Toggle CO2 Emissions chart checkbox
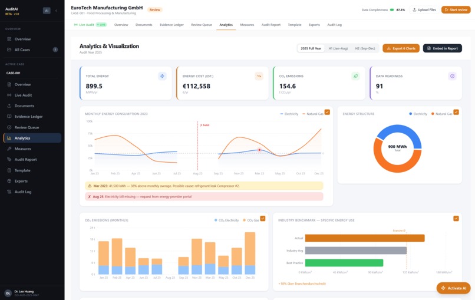 click(263, 219)
